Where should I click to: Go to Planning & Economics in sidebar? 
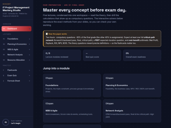[x=16, y=44]
